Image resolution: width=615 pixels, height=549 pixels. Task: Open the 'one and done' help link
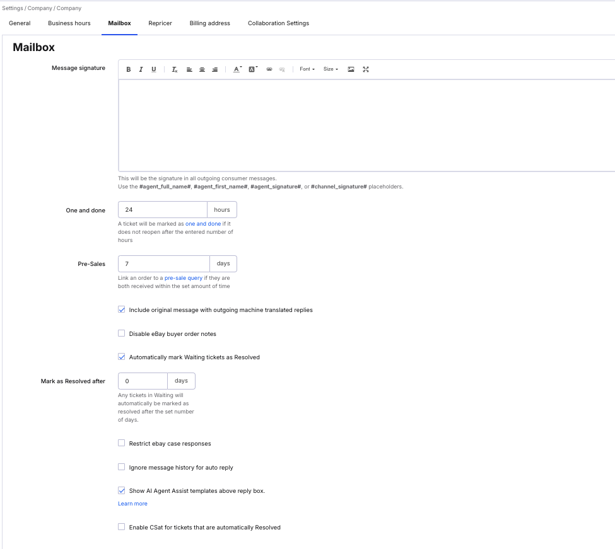[x=203, y=224]
